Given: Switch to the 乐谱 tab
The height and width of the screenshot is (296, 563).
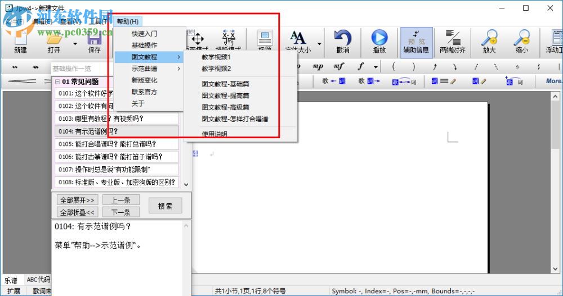Looking at the screenshot, I should tap(11, 280).
